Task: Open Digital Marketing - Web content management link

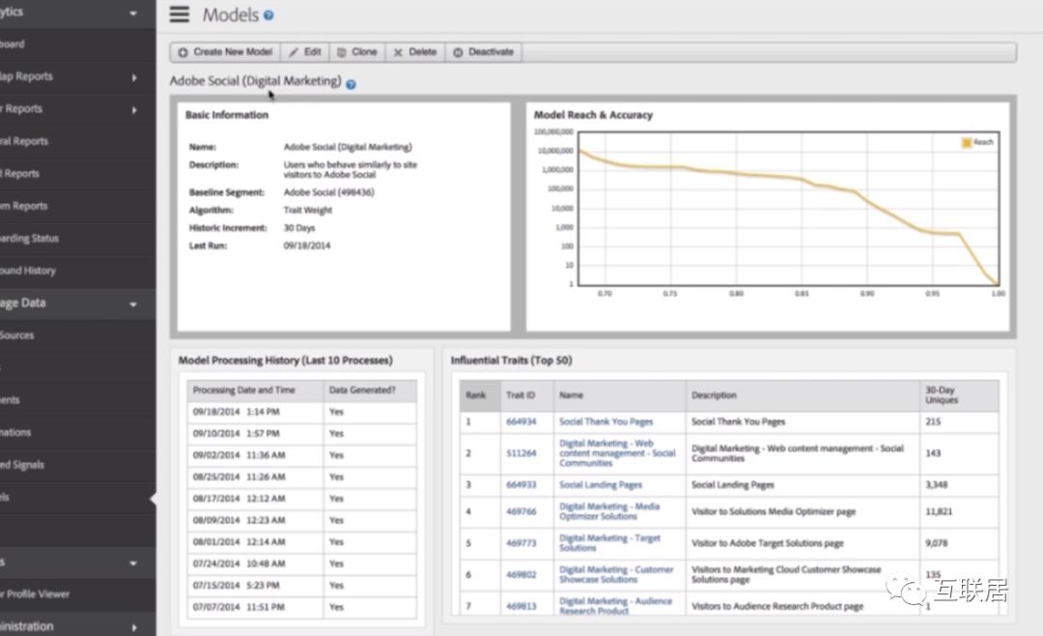Action: [x=616, y=453]
